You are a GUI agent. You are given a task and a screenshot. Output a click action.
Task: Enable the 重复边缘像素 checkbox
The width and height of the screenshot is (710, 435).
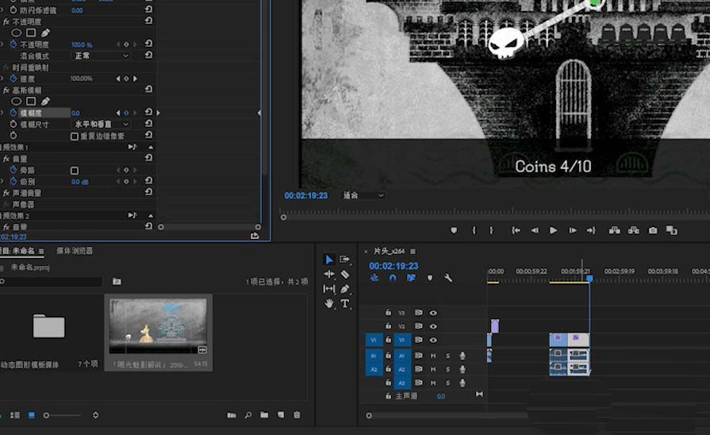coord(75,137)
